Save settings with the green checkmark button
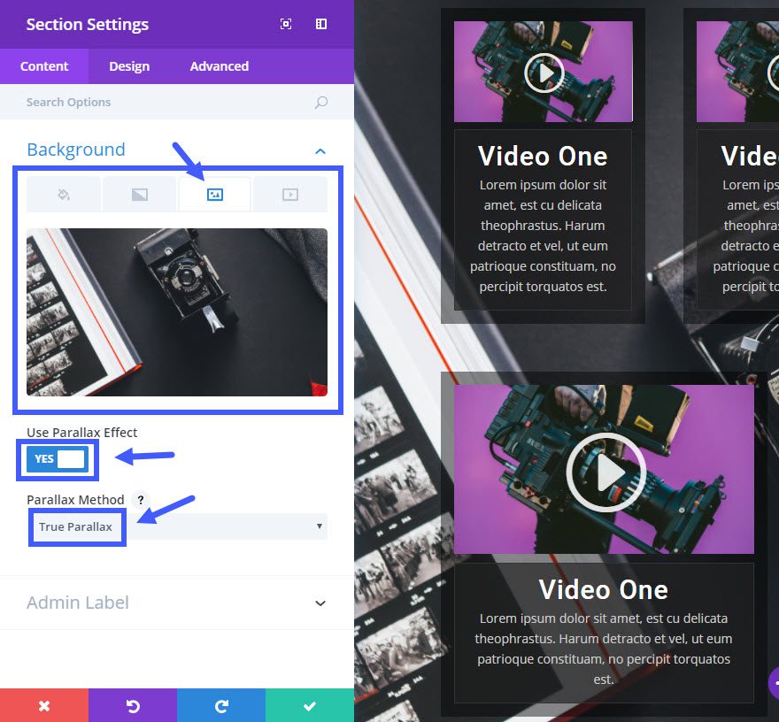The height and width of the screenshot is (722, 779). pos(309,705)
